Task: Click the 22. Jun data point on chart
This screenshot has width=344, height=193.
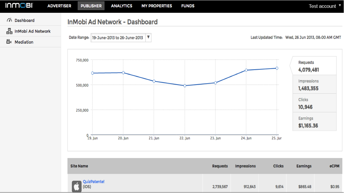Action: pos(185,86)
